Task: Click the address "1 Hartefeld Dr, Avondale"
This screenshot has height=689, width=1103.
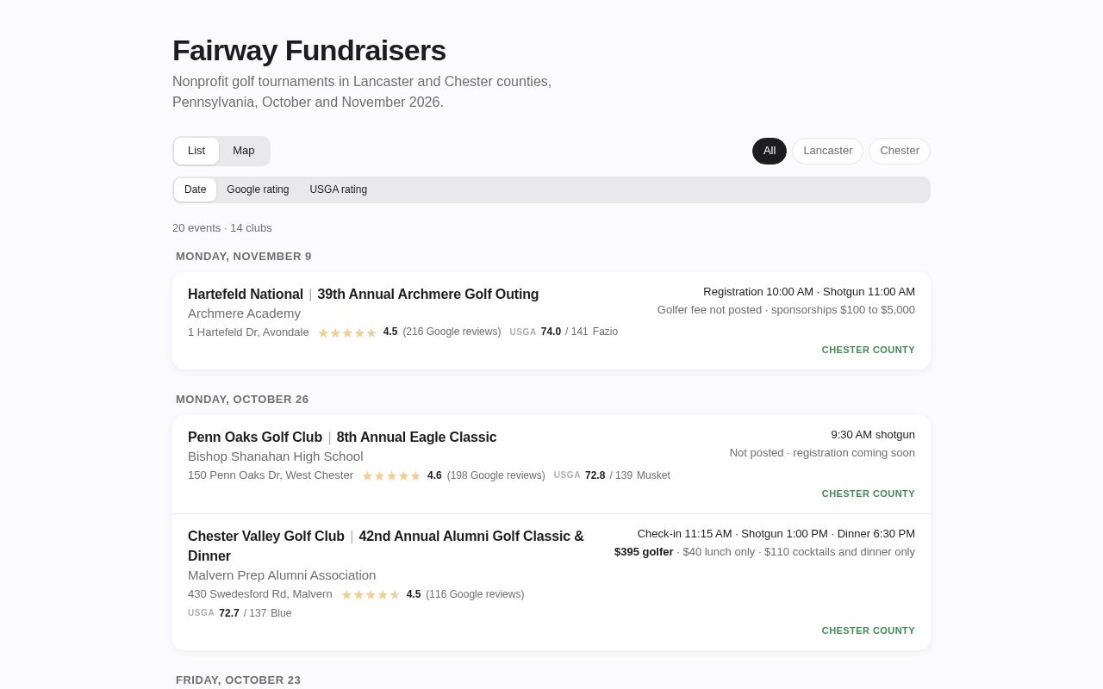Action: [x=248, y=332]
